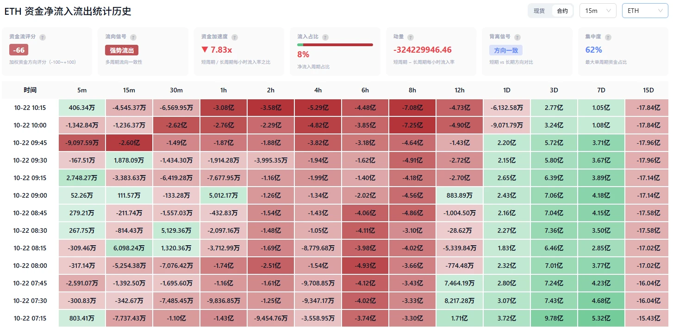
Task: Click the question mark beside 背离信号
Action: 517,37
